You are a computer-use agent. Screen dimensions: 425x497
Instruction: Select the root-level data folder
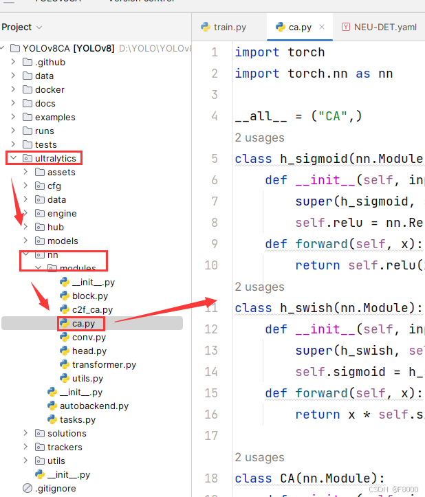click(45, 76)
